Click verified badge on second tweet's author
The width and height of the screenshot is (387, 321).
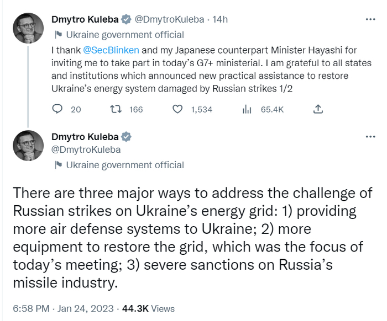coord(127,137)
